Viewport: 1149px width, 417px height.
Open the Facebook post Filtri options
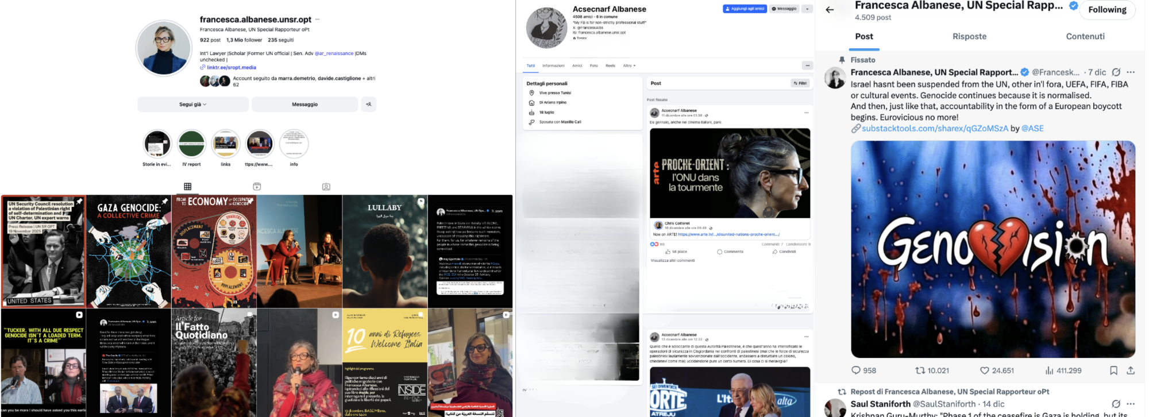click(x=800, y=83)
